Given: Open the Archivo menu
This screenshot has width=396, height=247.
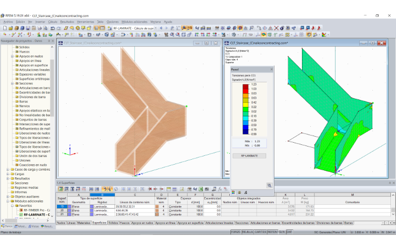Looking at the screenshot, I should coord(8,22).
